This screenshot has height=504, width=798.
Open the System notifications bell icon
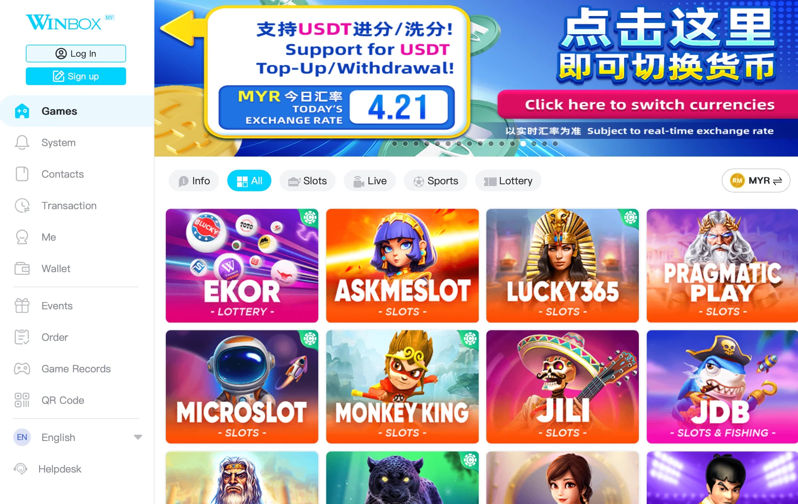pyautogui.click(x=22, y=142)
